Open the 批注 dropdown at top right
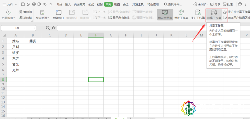The width and height of the screenshot is (250, 119). 229,4
